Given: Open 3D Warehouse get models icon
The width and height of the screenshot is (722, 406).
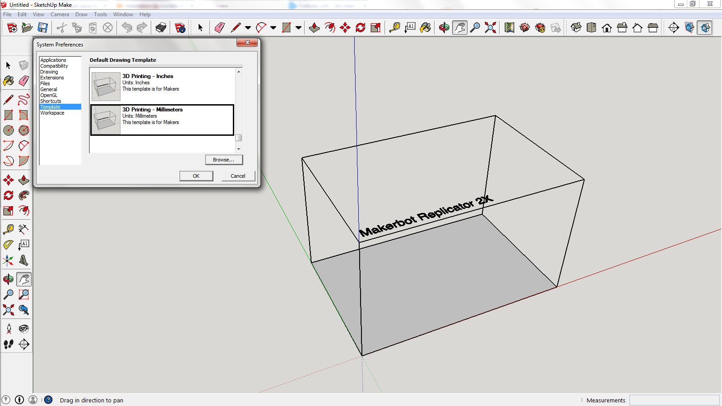Looking at the screenshot, I should [x=525, y=28].
